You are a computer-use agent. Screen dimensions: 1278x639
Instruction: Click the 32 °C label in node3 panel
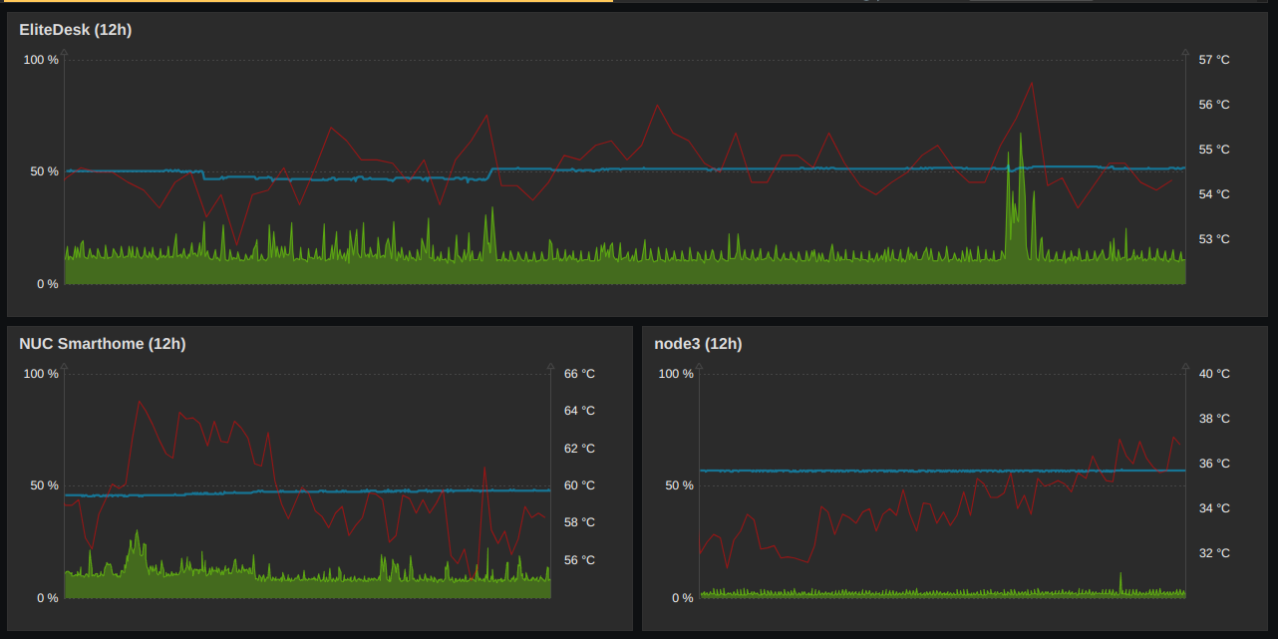[x=1214, y=553]
